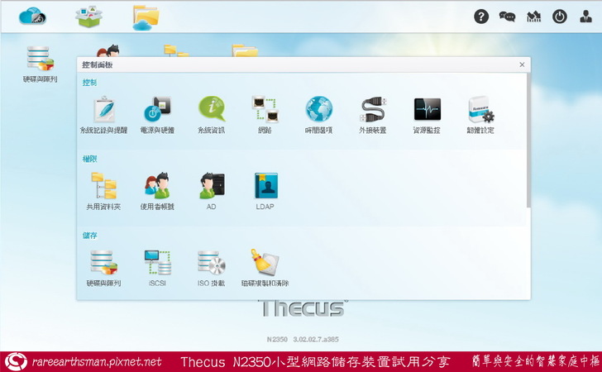Open 硬碟與陣列 desktop shortcut
This screenshot has height=372, width=602.
(40, 64)
